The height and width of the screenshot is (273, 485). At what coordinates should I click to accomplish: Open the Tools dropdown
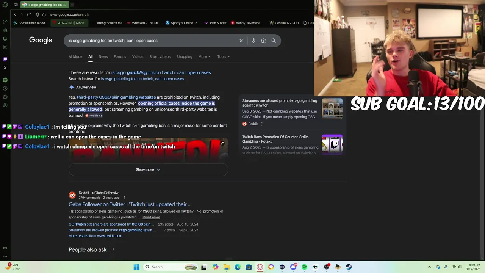tap(224, 56)
